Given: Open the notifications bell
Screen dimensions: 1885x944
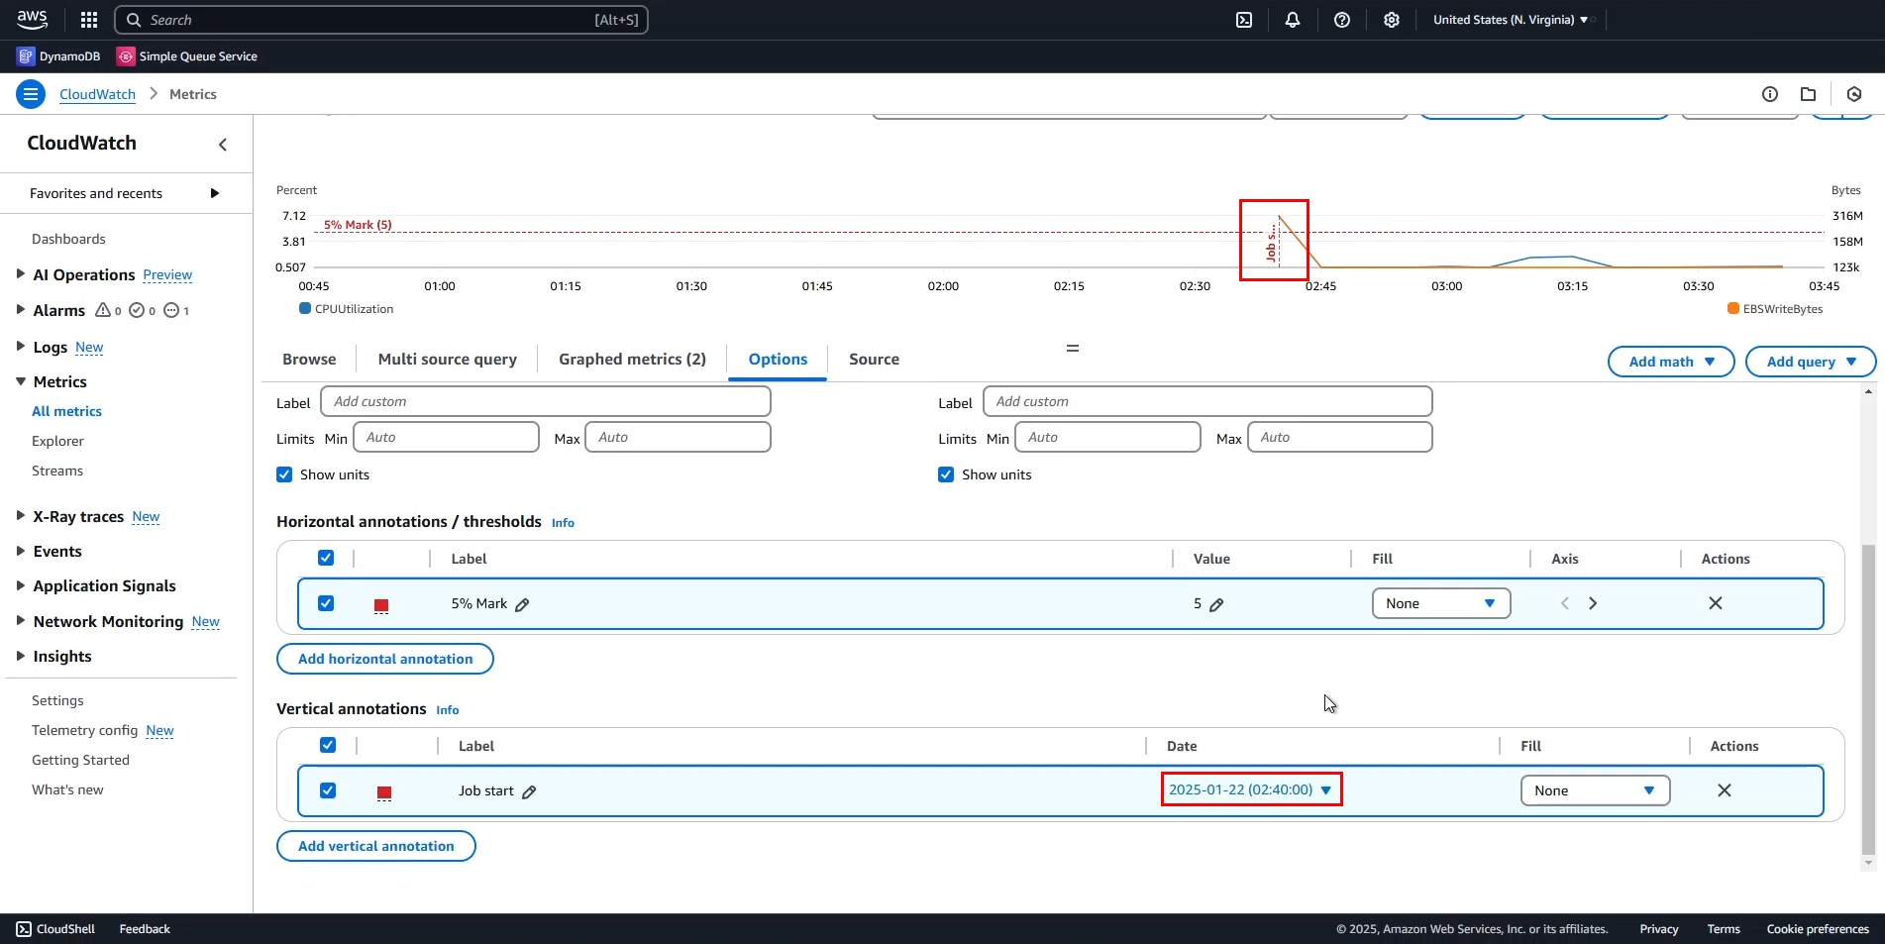Looking at the screenshot, I should [x=1293, y=20].
